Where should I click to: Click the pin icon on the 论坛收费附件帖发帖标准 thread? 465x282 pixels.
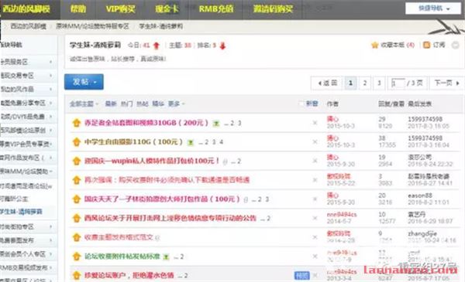[77, 257]
